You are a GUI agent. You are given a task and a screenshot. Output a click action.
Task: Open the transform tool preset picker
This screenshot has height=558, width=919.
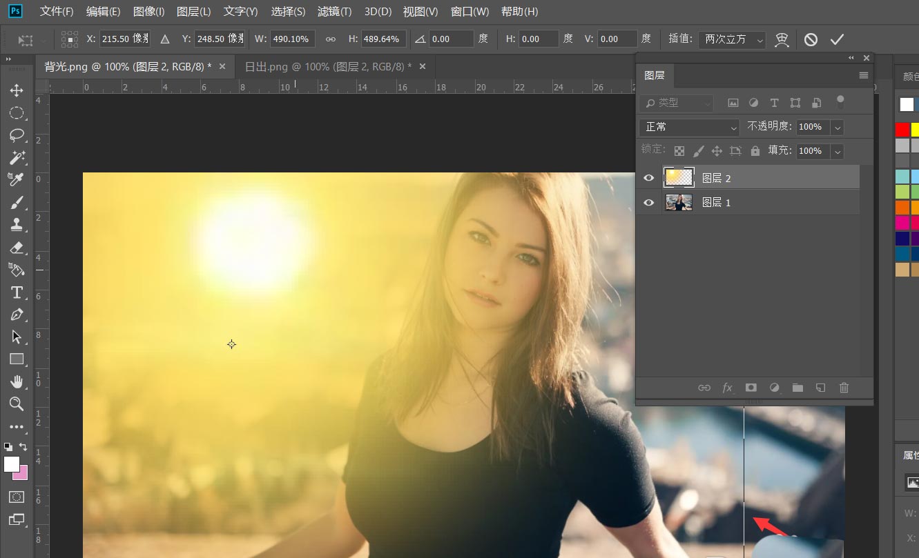coord(32,39)
